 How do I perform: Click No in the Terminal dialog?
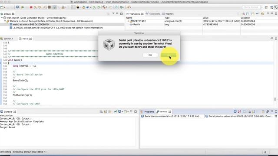tap(150, 55)
